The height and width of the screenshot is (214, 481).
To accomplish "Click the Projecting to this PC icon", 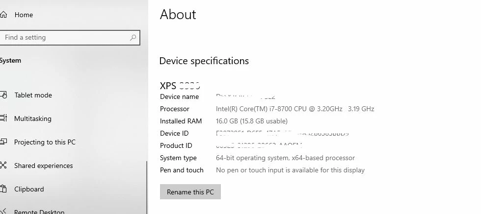I will [x=3, y=142].
